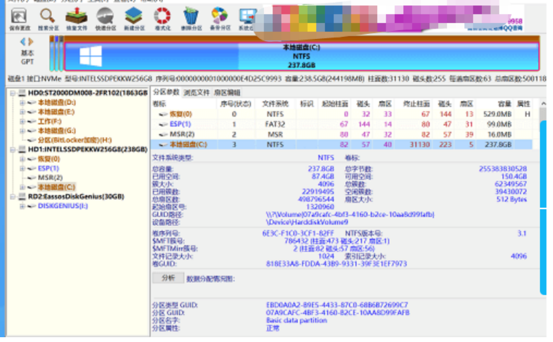Expand the DISKGENIUS(I:) tree node

pyautogui.click(x=22, y=206)
